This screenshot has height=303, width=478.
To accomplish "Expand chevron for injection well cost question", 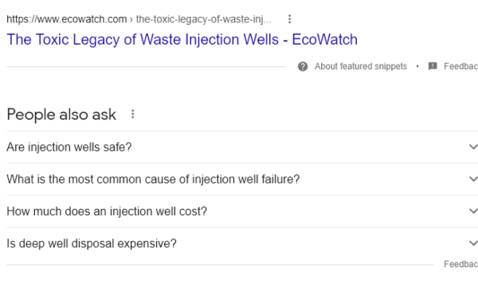I will tap(473, 211).
